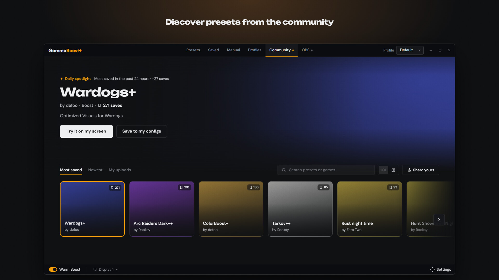Open the OBS tab
The width and height of the screenshot is (499, 280).
[307, 50]
